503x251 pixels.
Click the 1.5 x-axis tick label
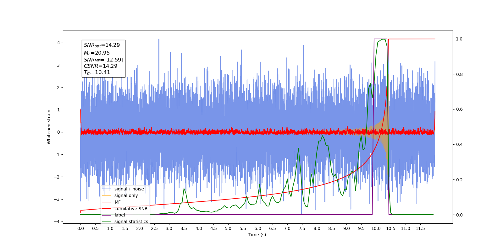[125, 228]
